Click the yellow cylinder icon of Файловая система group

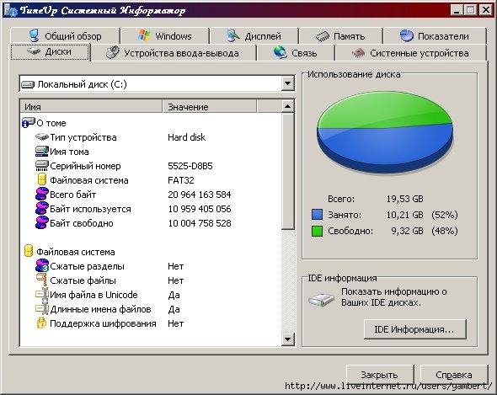click(29, 251)
